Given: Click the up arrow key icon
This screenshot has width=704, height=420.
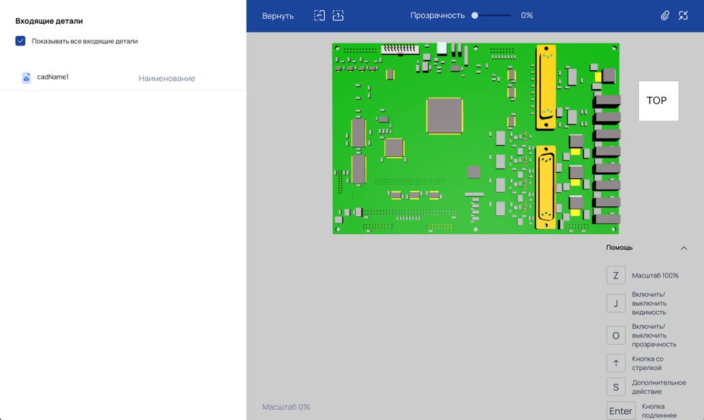Looking at the screenshot, I should (616, 363).
